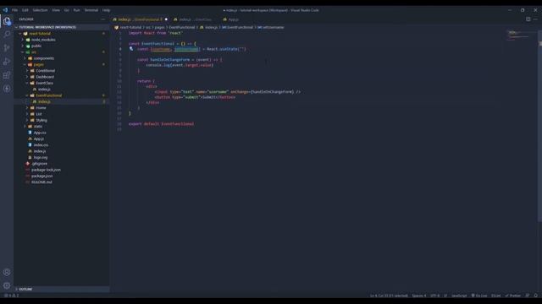Open the Run and Debug view

[x=7, y=62]
